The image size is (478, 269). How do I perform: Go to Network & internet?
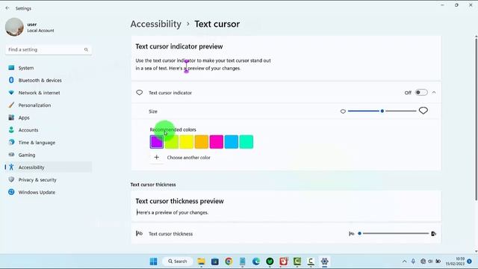[x=49, y=93]
